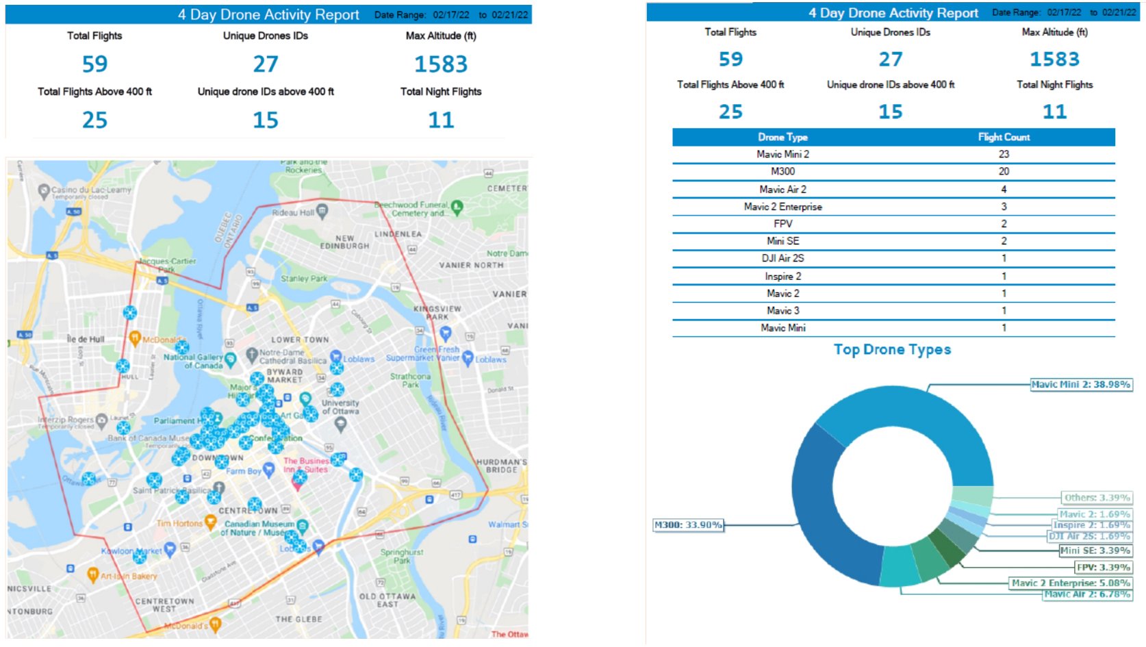Sort by the Flight Count column header

click(1004, 137)
